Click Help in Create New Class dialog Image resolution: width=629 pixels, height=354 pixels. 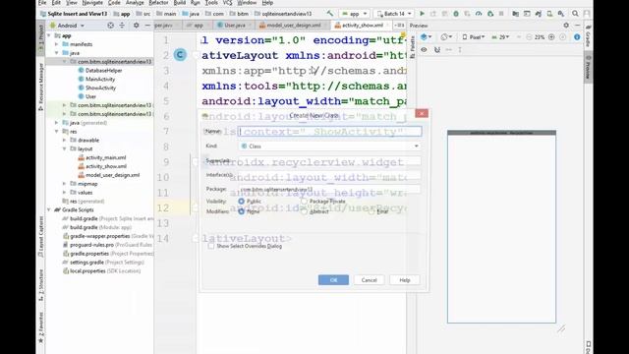click(x=405, y=280)
